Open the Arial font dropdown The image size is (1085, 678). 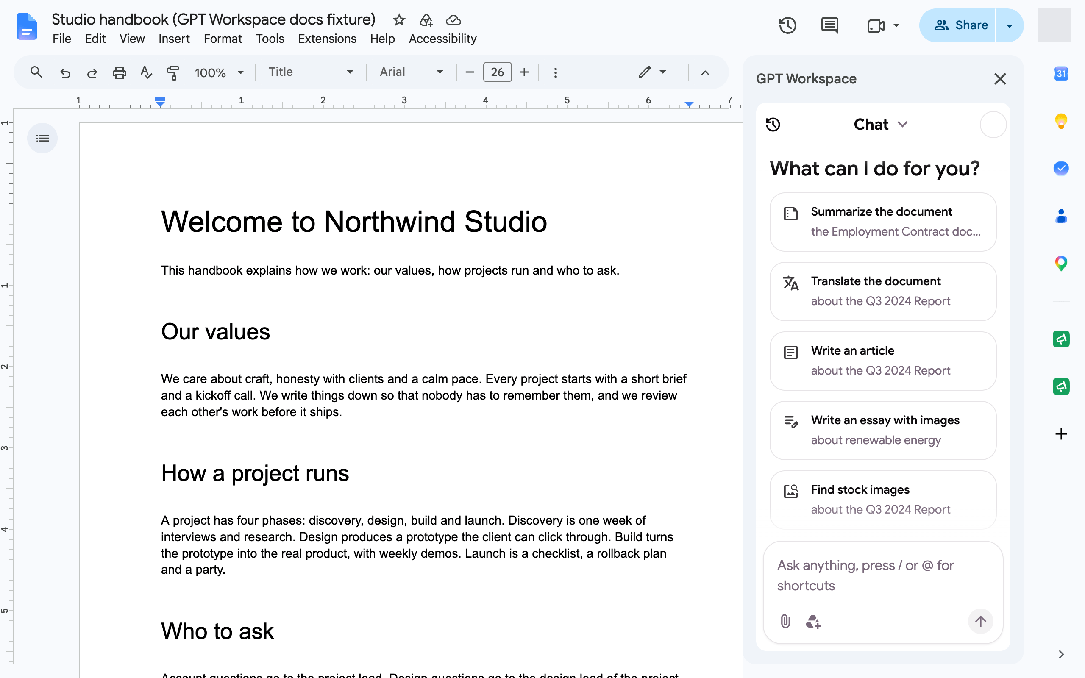point(412,72)
